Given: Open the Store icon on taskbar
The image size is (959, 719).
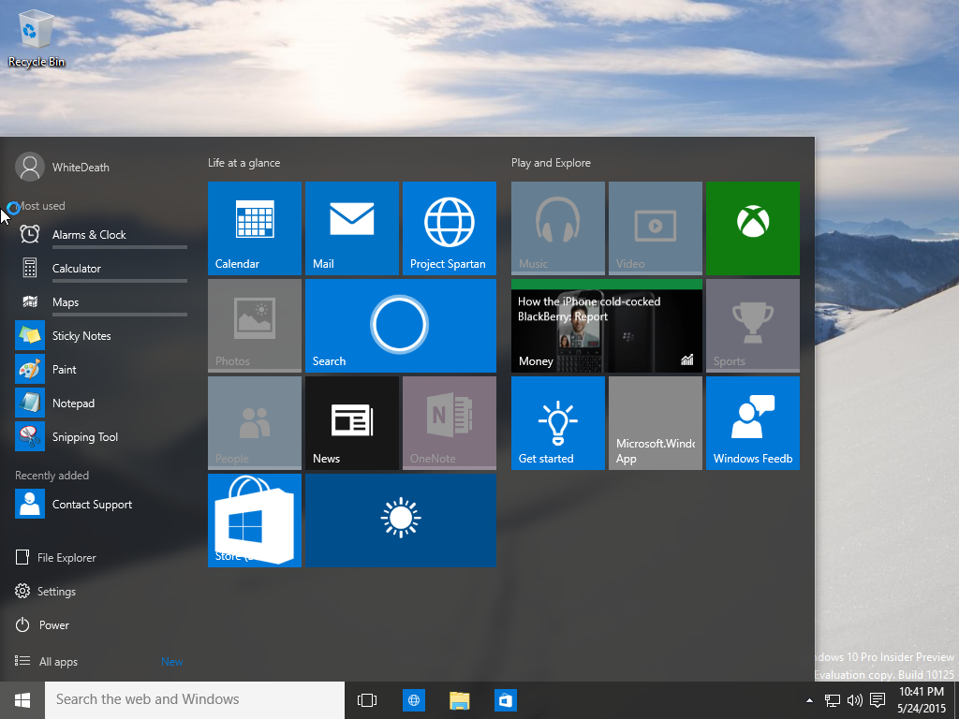Looking at the screenshot, I should coord(506,700).
